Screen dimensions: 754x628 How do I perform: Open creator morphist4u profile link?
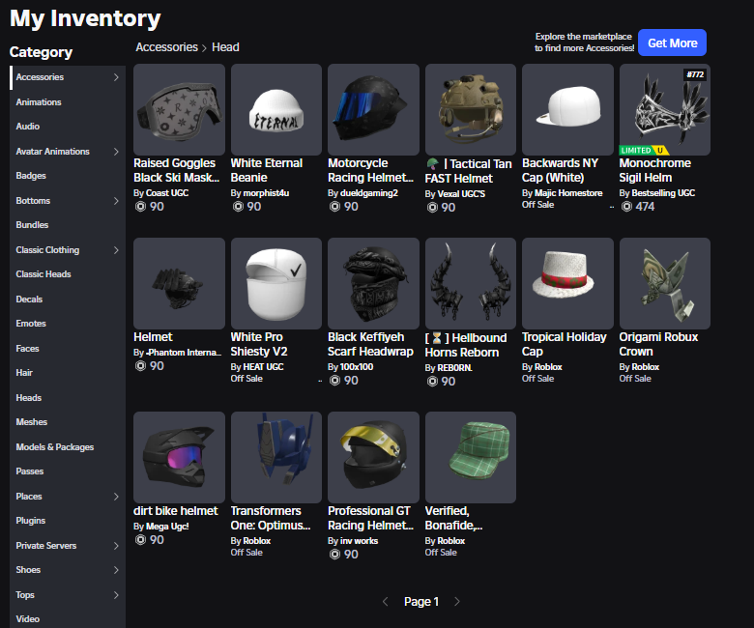[x=266, y=193]
